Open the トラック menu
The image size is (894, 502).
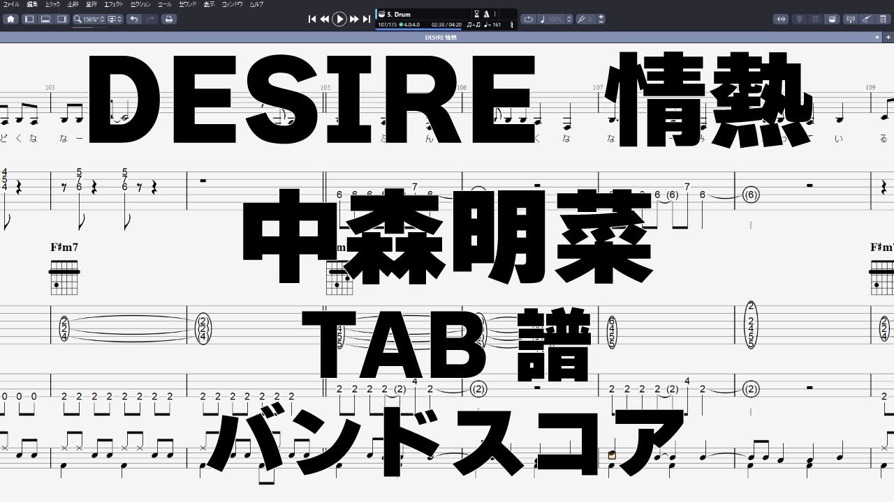[53, 4]
